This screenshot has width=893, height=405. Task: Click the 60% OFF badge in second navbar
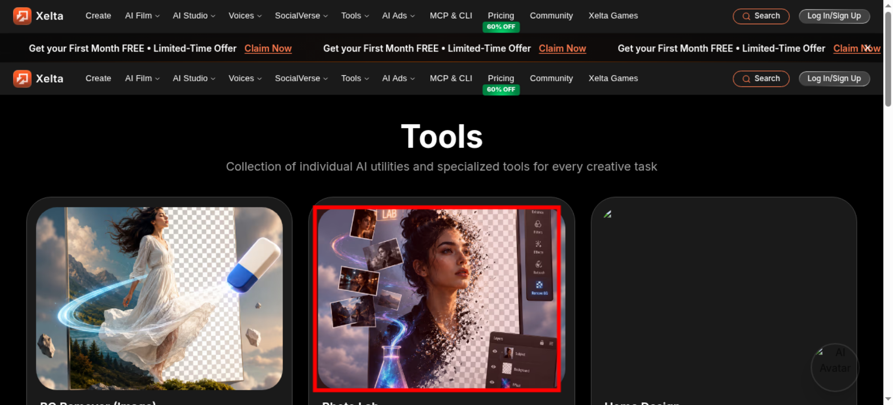[501, 89]
